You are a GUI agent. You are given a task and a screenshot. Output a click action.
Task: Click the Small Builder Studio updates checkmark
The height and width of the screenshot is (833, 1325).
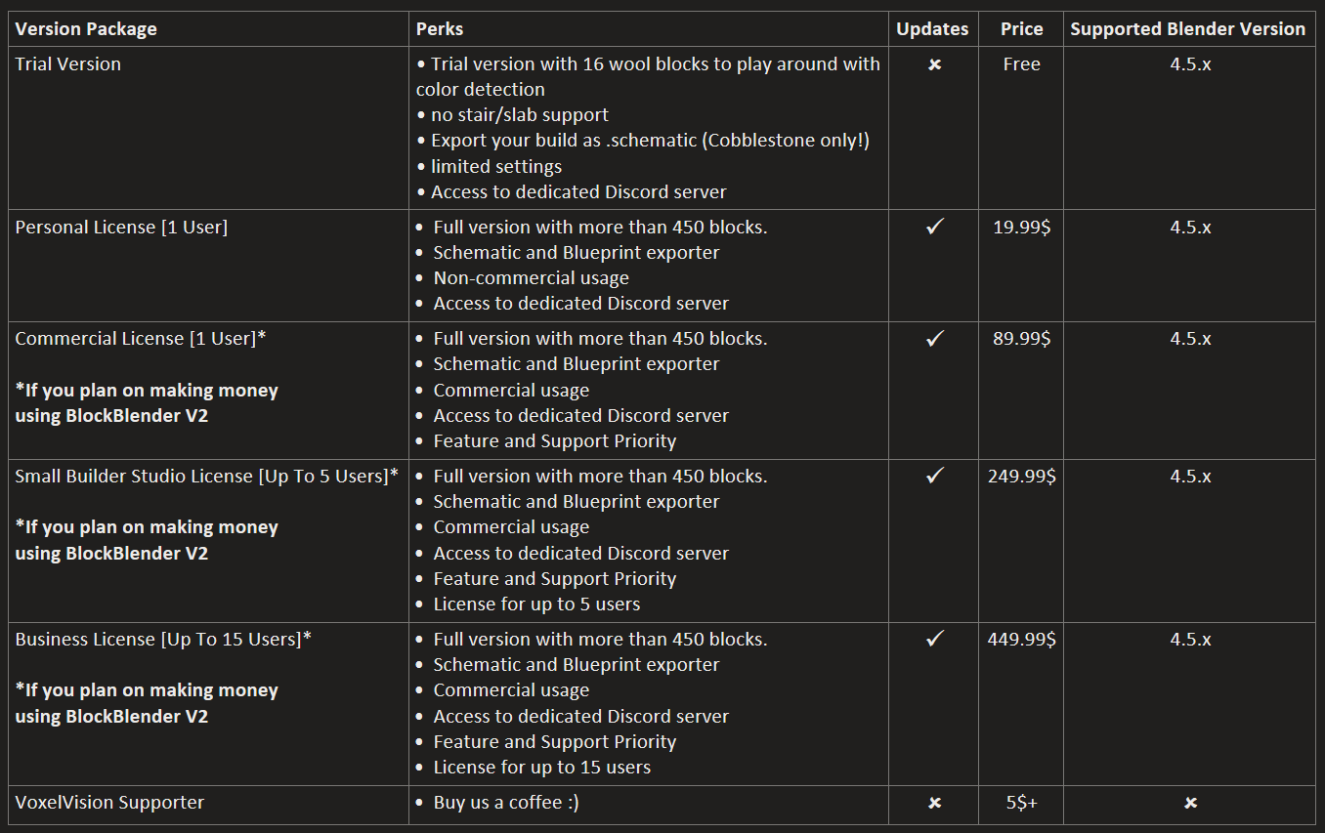[x=935, y=476]
